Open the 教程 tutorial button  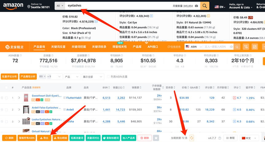[x=230, y=138]
